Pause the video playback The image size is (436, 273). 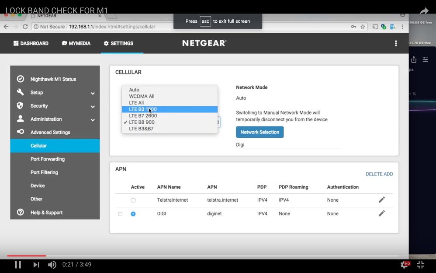pos(18,264)
